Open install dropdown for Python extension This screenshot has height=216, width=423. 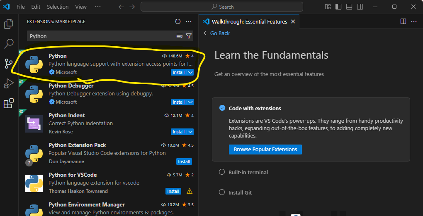(190, 72)
